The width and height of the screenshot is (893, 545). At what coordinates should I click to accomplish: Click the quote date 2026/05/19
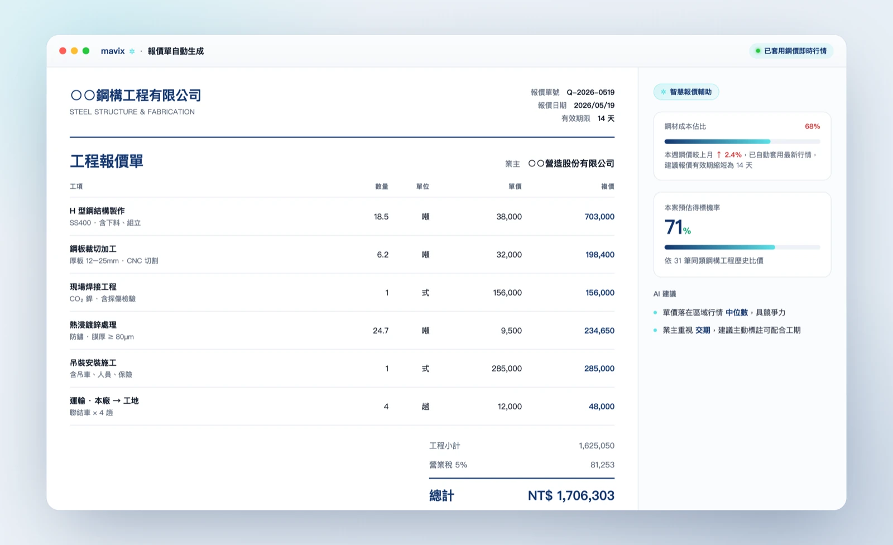594,105
